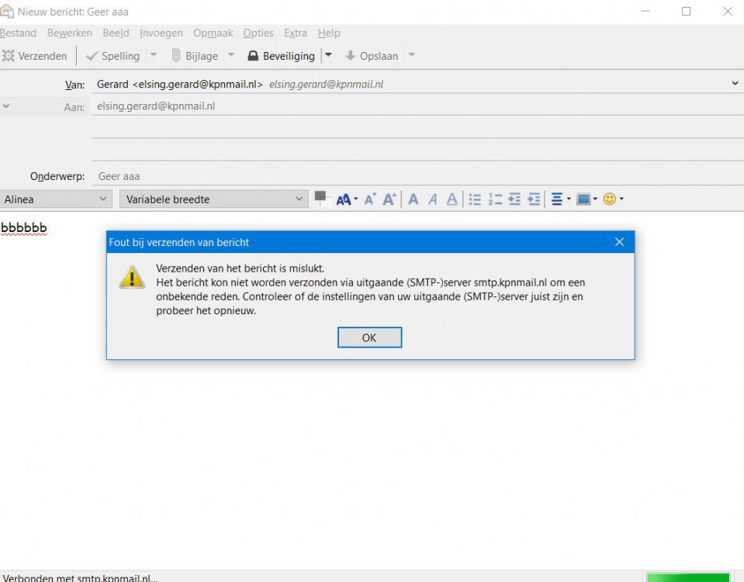744x582 pixels.
Task: Open Spelling dropdown arrow
Action: click(154, 56)
